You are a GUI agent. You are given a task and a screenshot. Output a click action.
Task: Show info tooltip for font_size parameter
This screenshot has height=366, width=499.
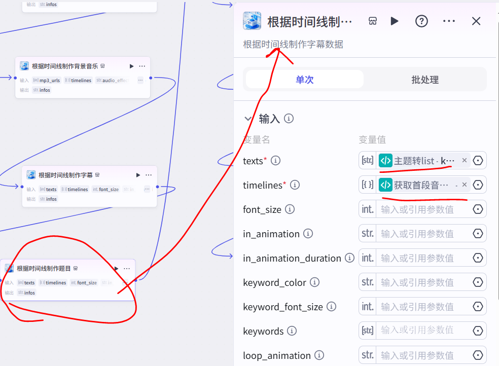coord(290,209)
